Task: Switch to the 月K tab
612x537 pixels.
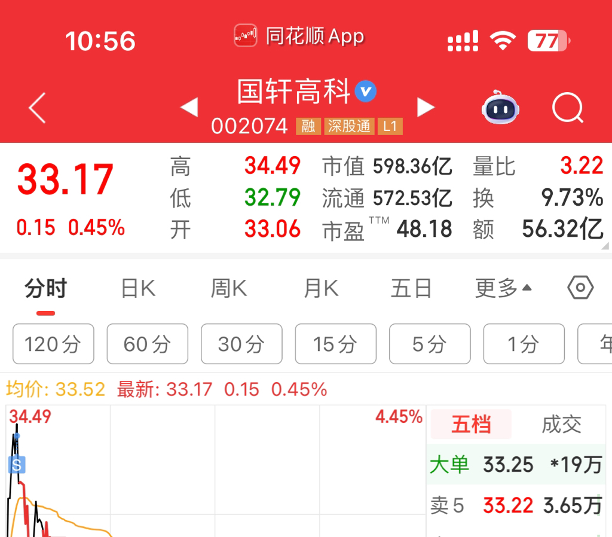Action: click(321, 288)
